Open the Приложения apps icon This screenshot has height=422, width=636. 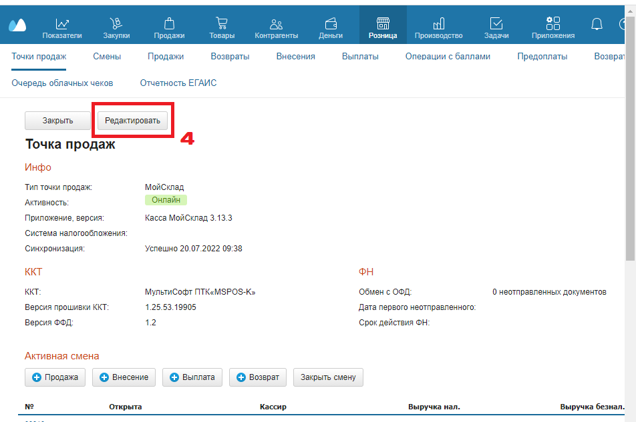[553, 25]
